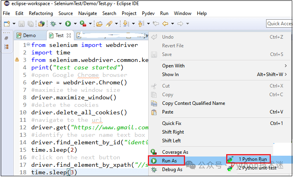The width and height of the screenshot is (293, 177).
Task: Click the hierarchy view icon in left sidebar
Action: click(7, 47)
